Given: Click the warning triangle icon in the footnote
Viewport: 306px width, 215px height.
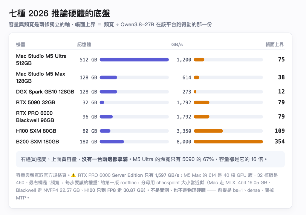Looking at the screenshot, I should pyautogui.click(x=74, y=175).
